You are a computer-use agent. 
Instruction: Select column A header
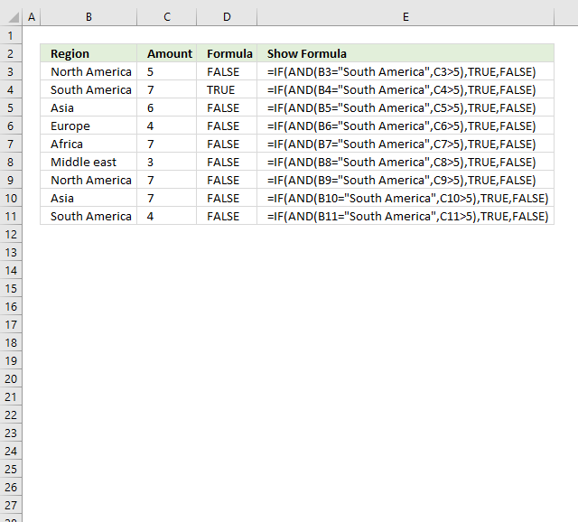32,17
